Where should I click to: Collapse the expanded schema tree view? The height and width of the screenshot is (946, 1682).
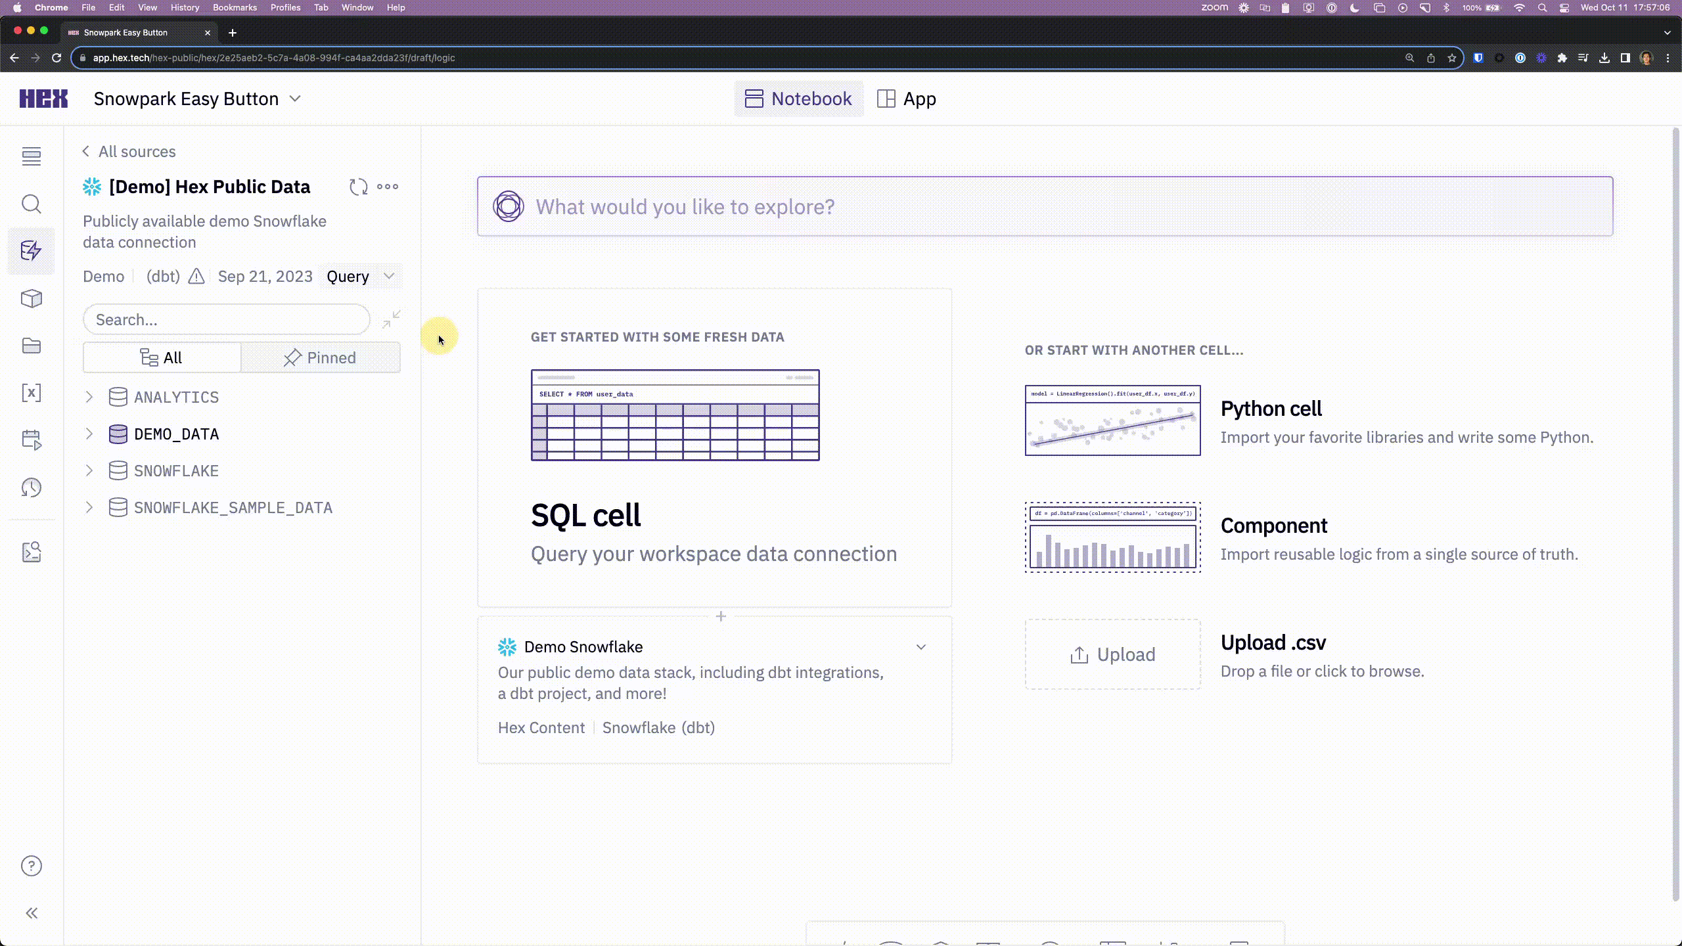click(x=391, y=319)
